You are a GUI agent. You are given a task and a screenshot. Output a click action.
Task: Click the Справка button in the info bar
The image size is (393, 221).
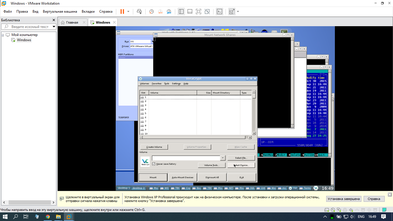click(374, 199)
